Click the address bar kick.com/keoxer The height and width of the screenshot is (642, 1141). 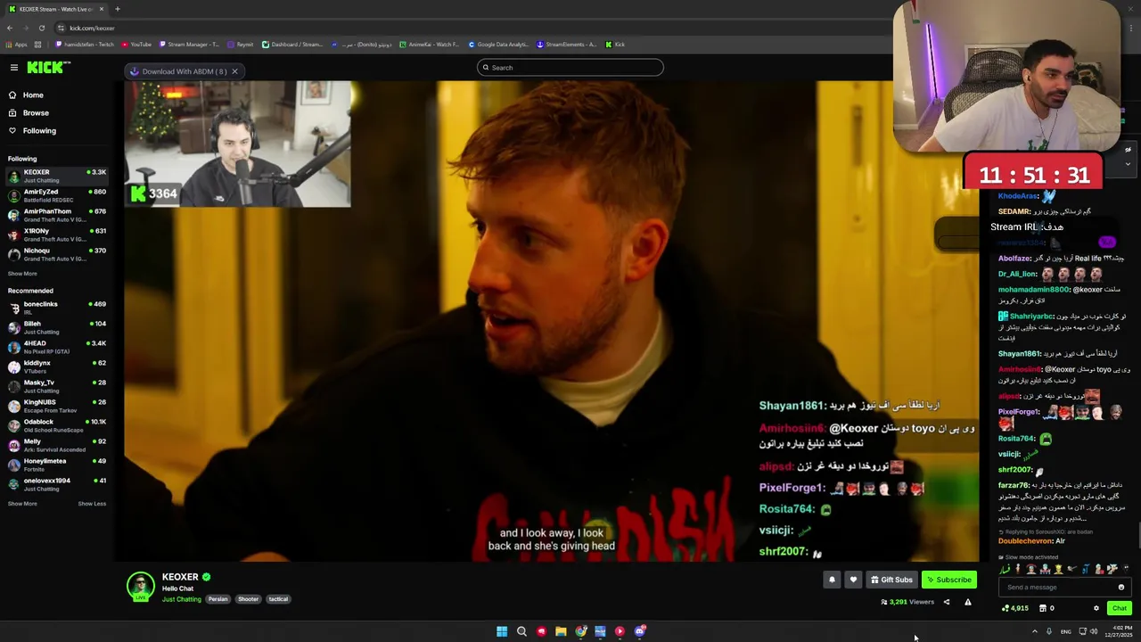[x=92, y=28]
